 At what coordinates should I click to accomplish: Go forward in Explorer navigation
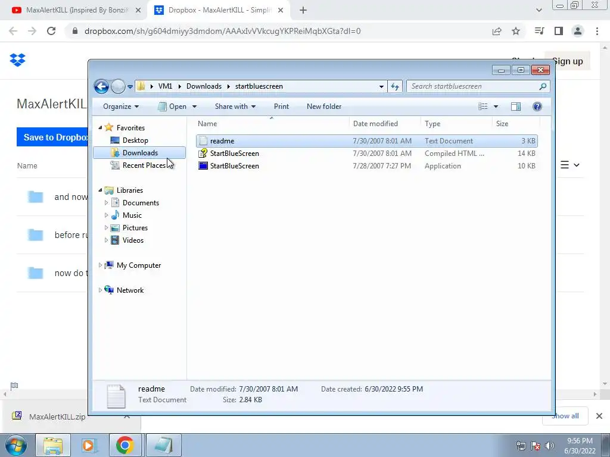click(118, 86)
